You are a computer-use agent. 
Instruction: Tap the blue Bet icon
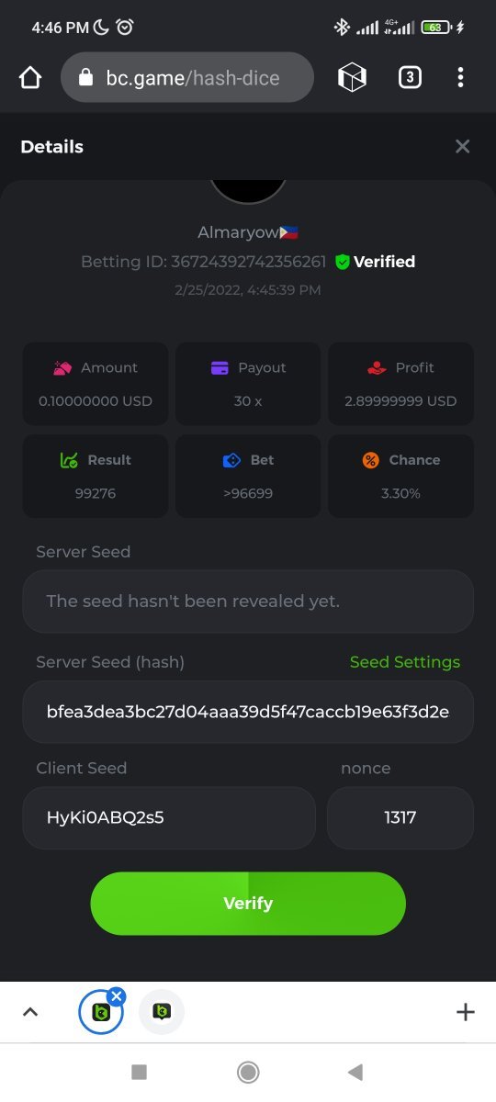pyautogui.click(x=232, y=460)
